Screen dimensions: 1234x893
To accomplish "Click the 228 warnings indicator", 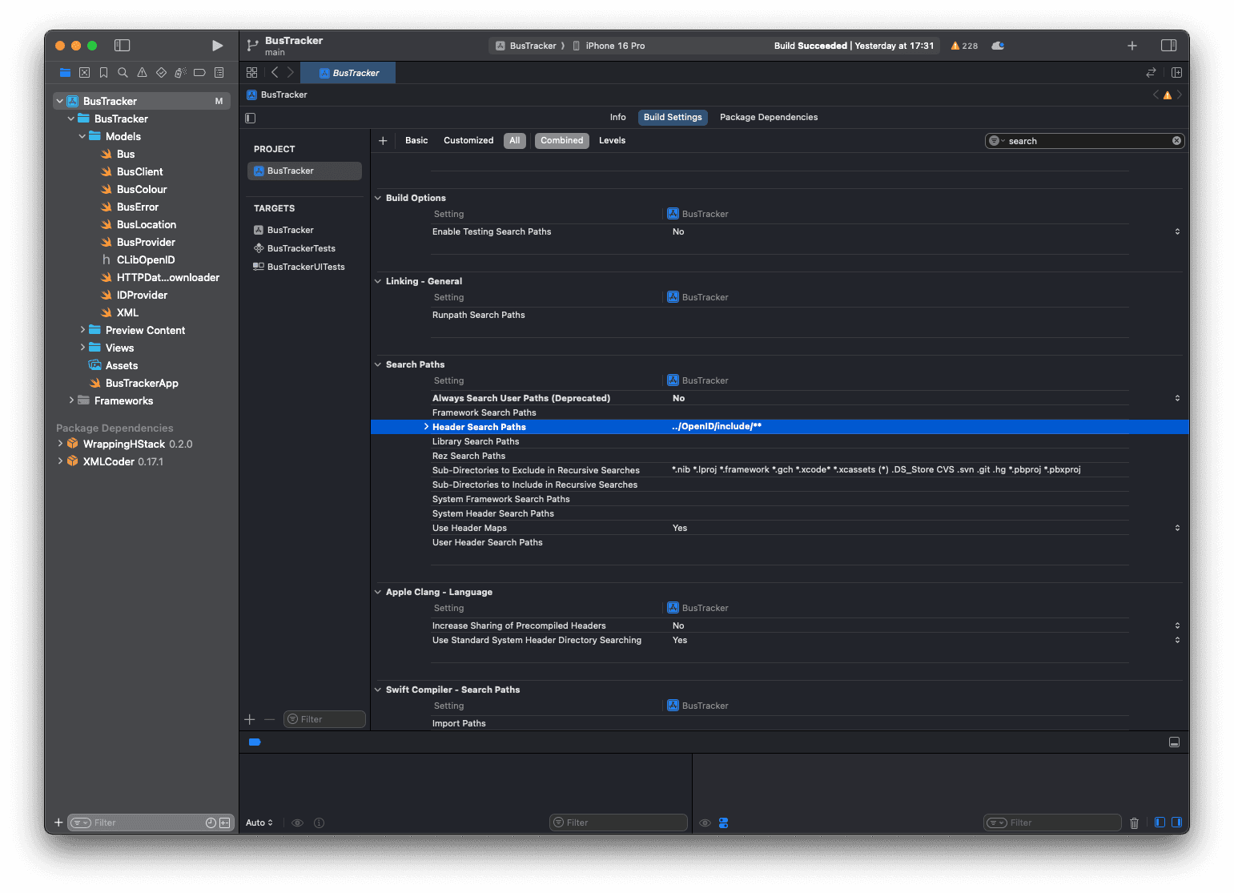I will tap(964, 46).
